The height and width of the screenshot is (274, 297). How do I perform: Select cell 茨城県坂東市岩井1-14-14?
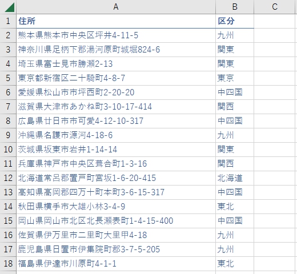pyautogui.click(x=116, y=150)
